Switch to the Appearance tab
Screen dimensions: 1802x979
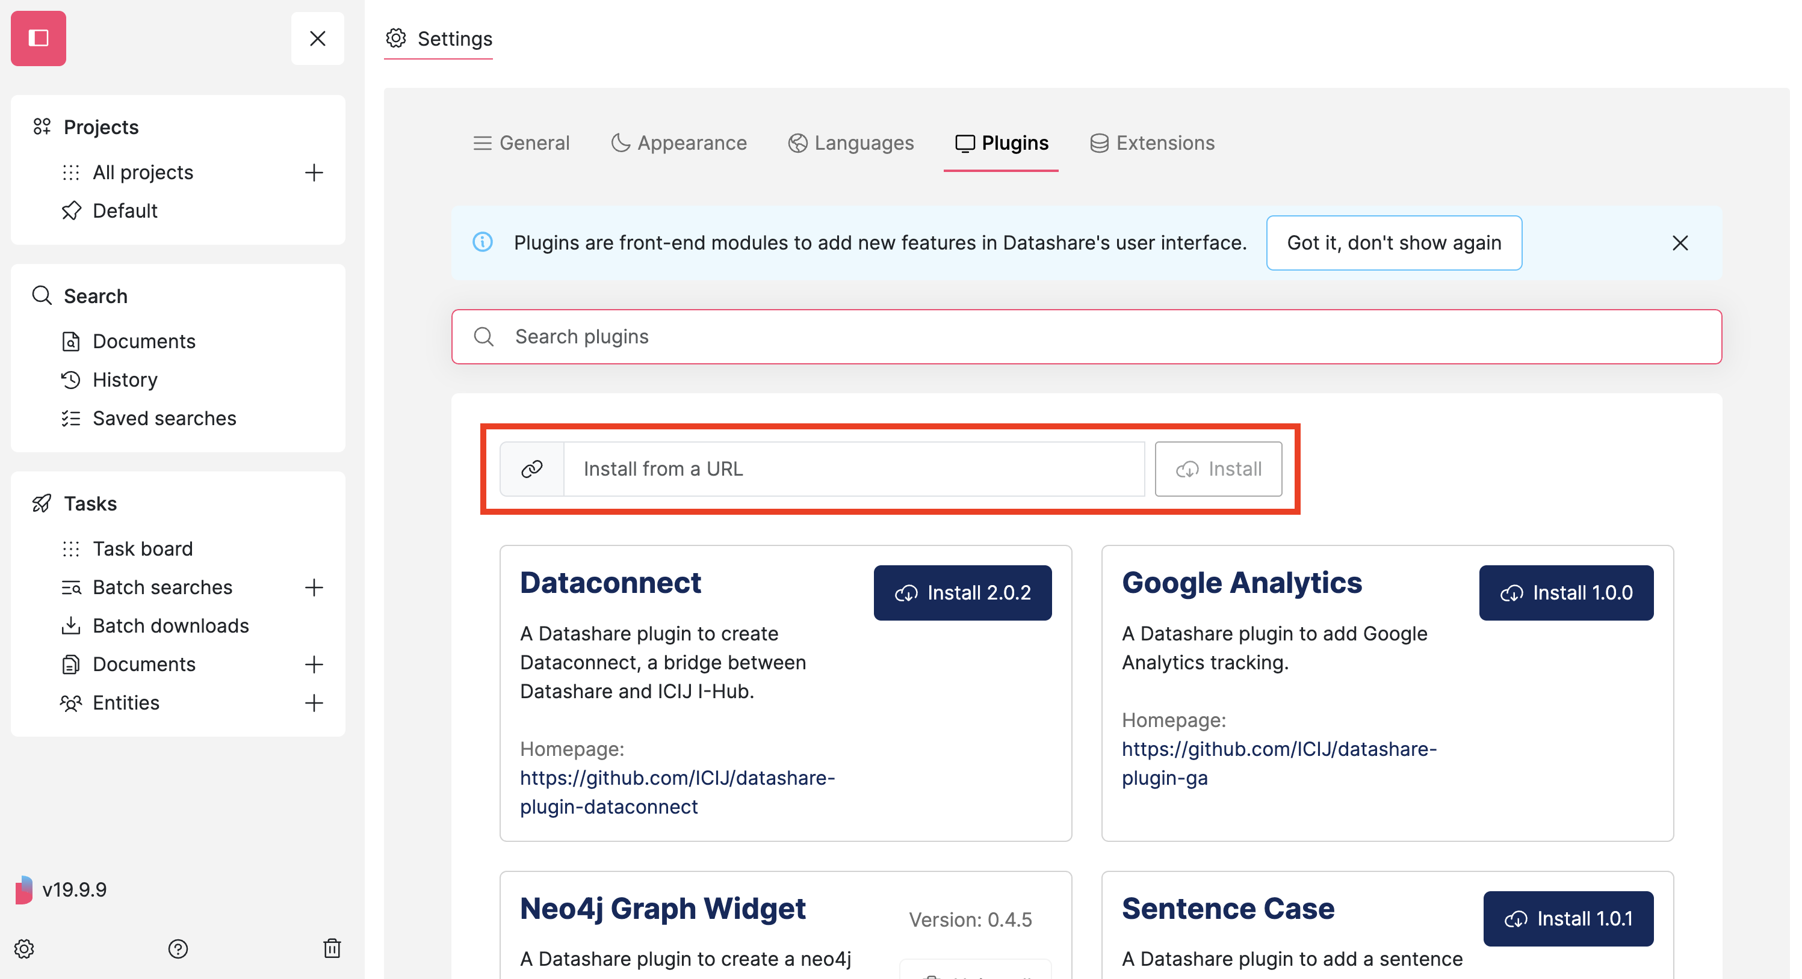coord(678,143)
